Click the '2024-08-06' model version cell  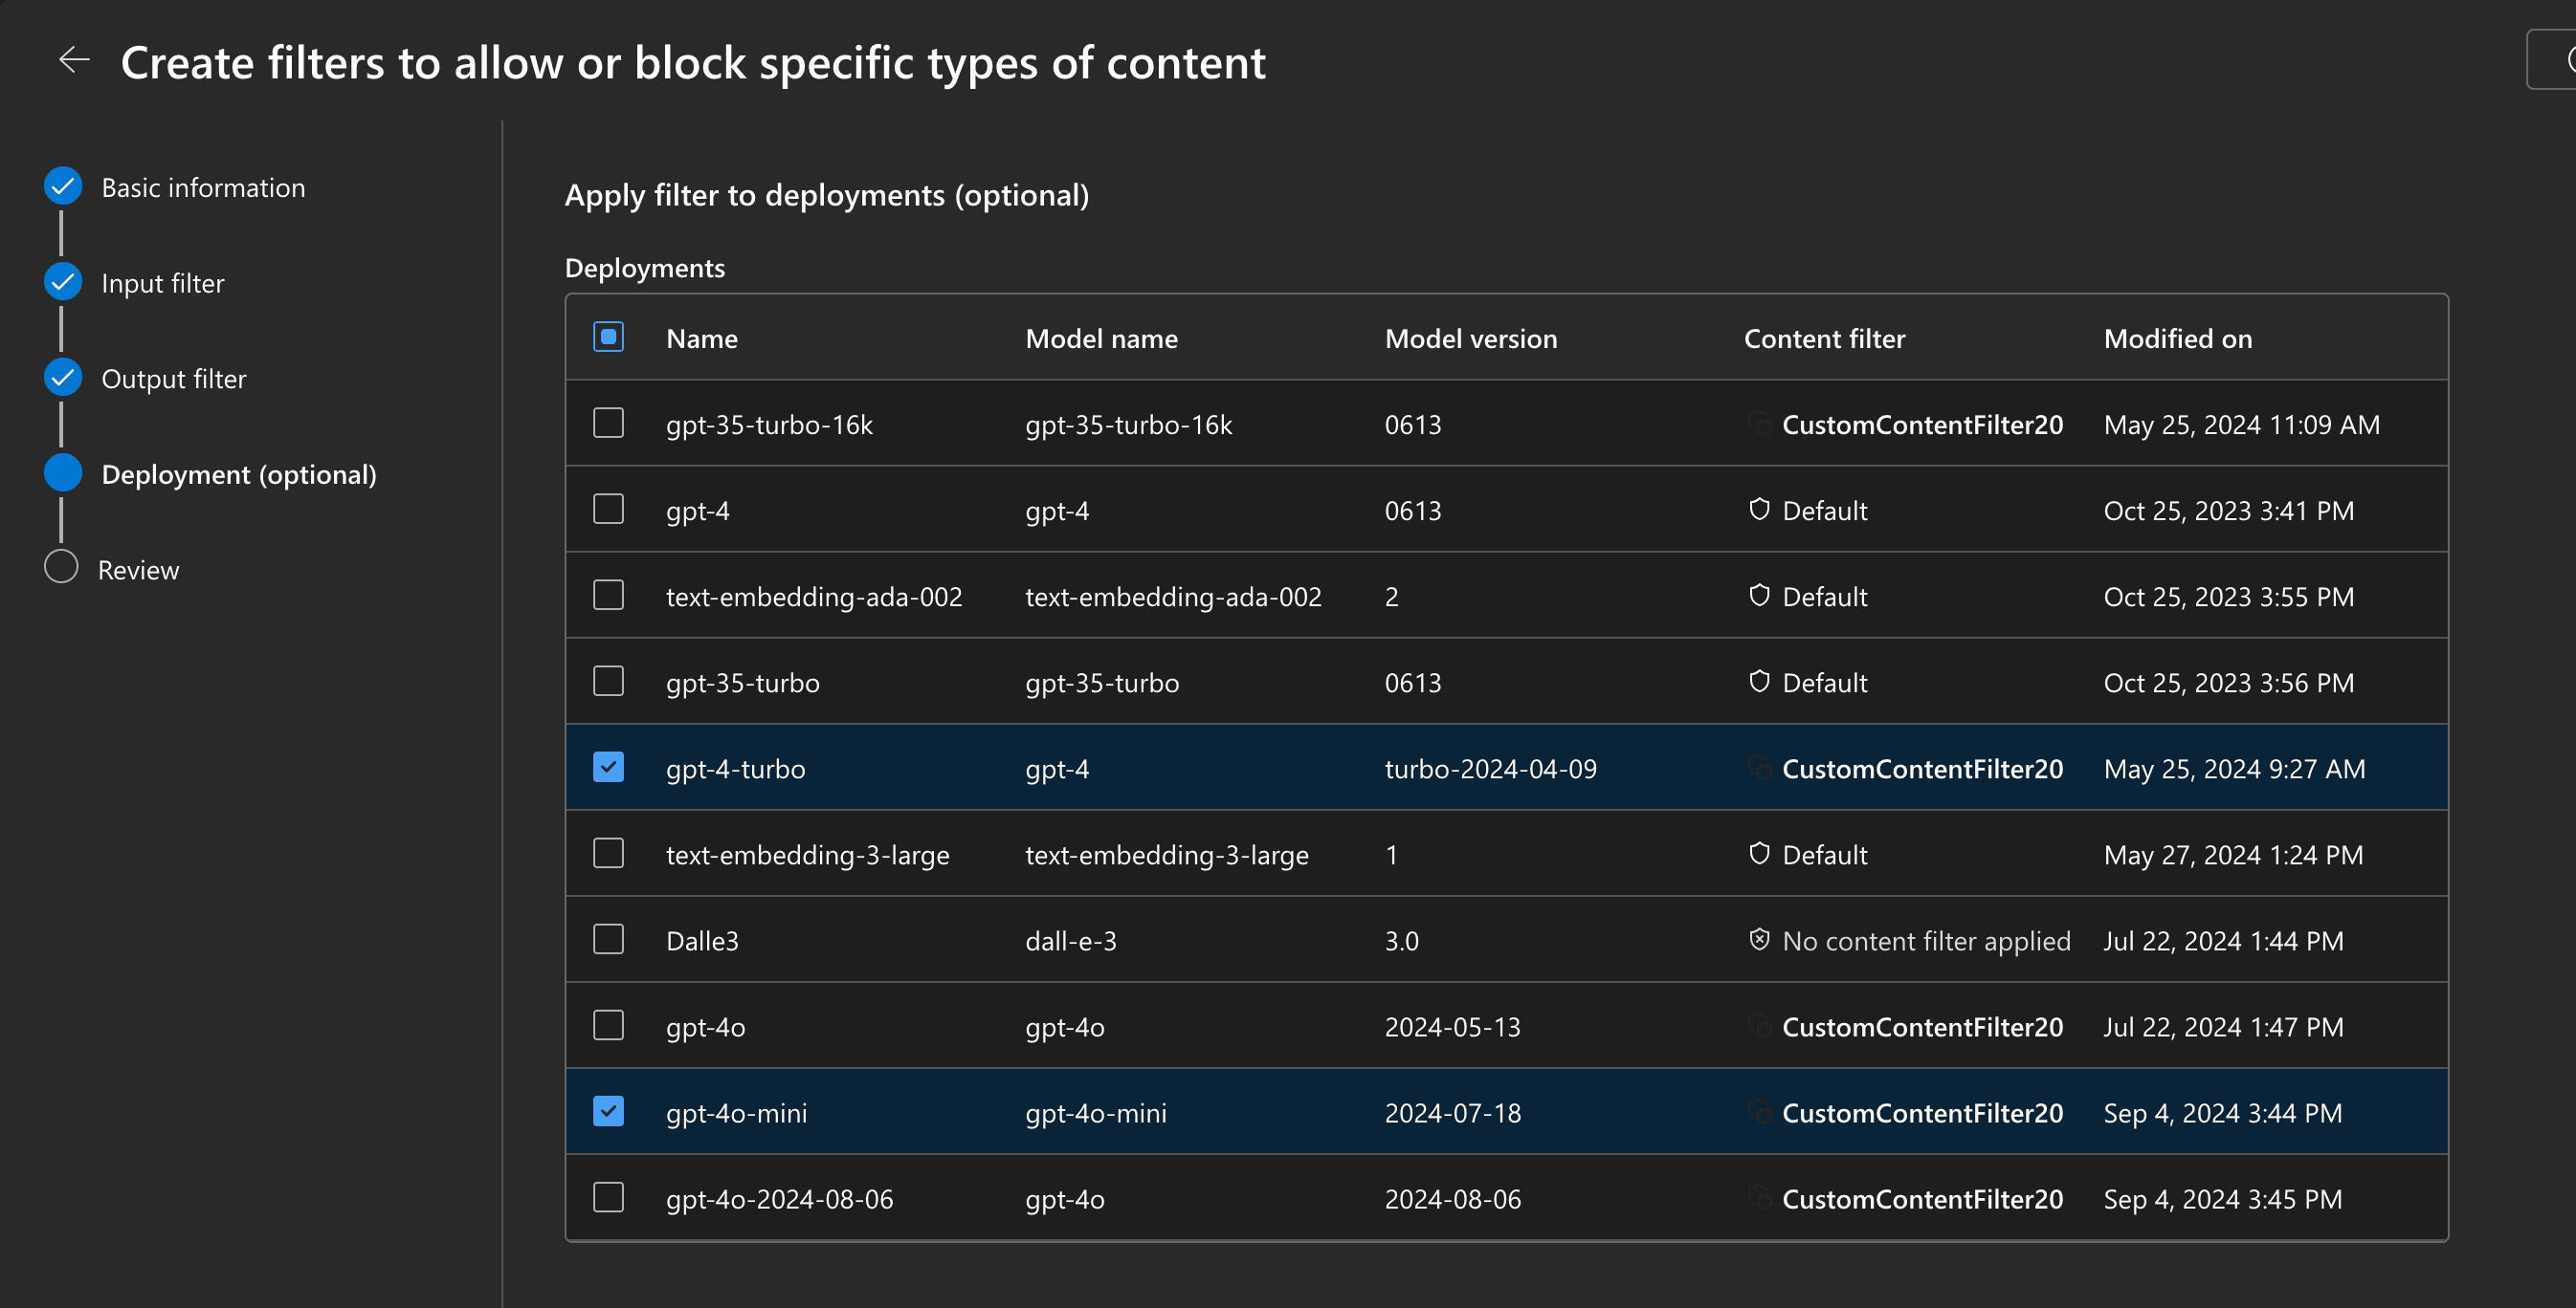point(1452,1199)
